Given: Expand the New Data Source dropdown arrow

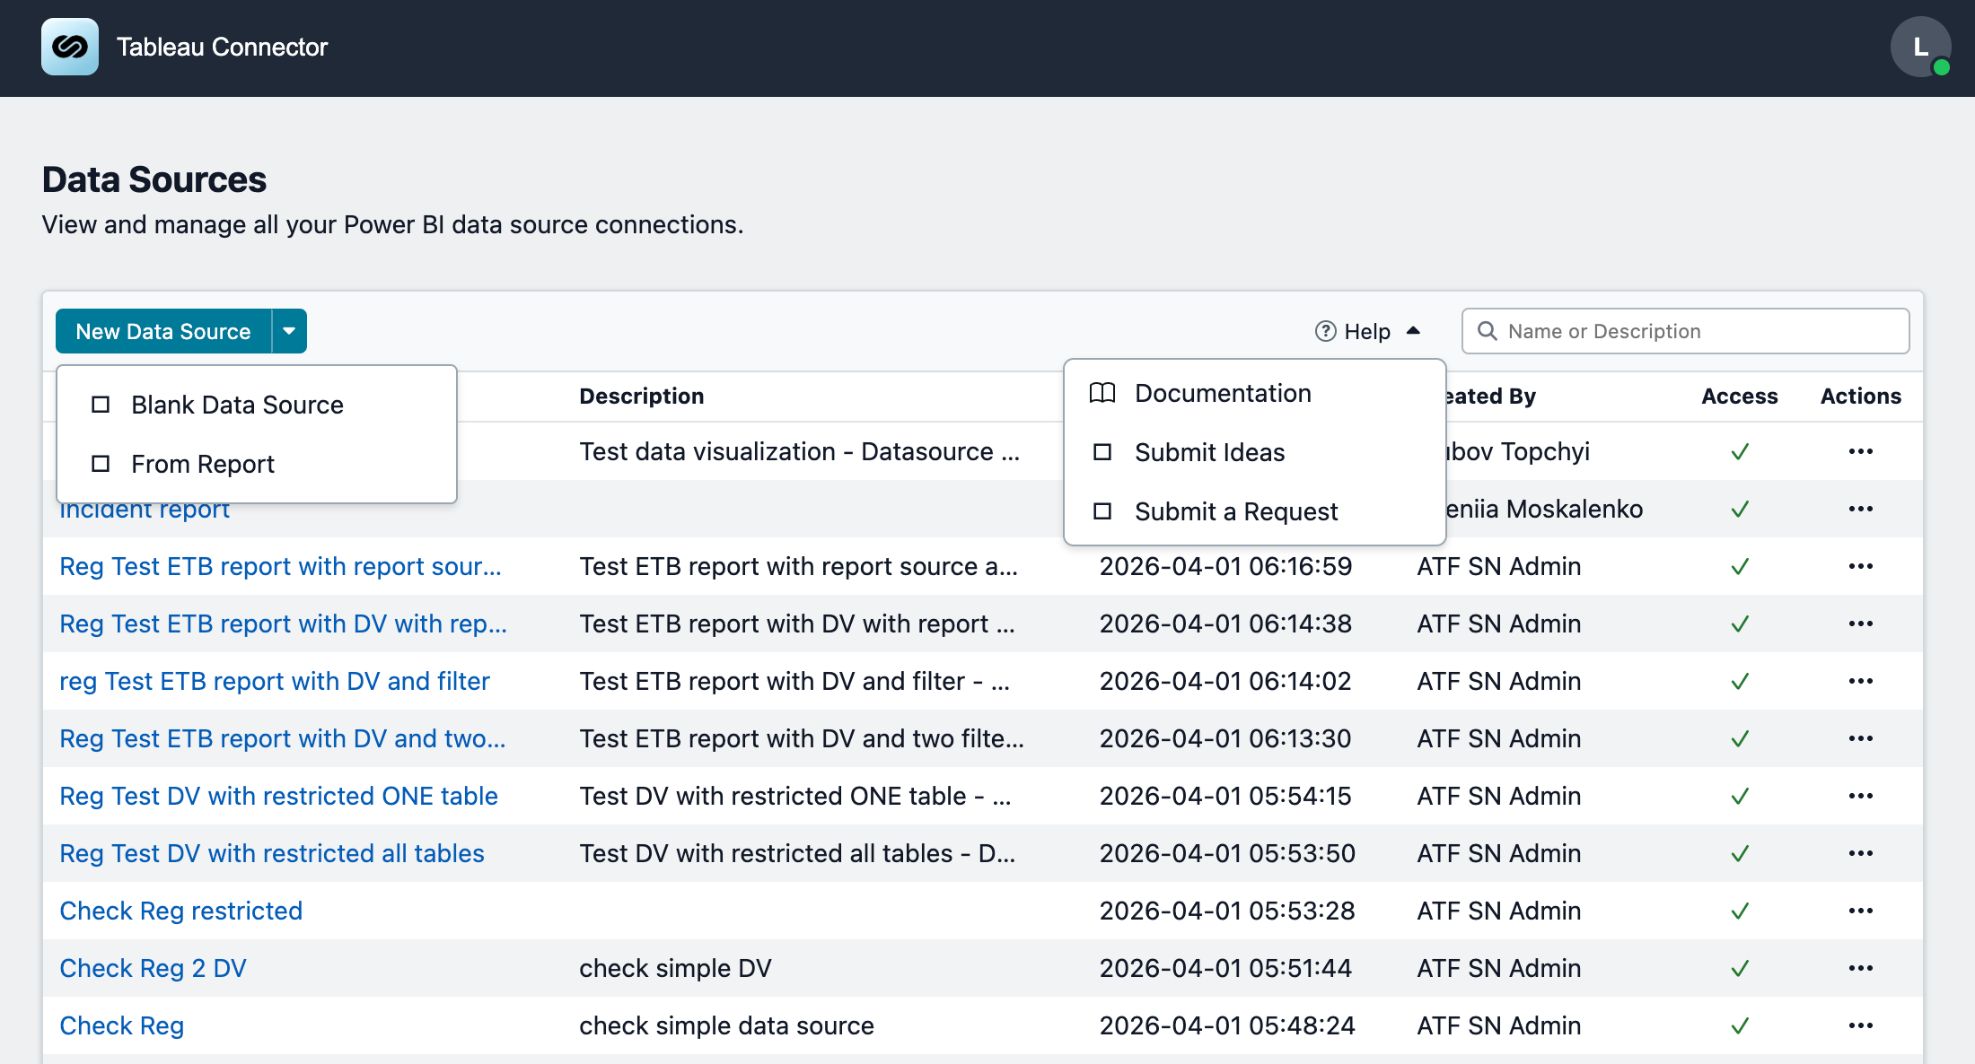Looking at the screenshot, I should (x=289, y=331).
